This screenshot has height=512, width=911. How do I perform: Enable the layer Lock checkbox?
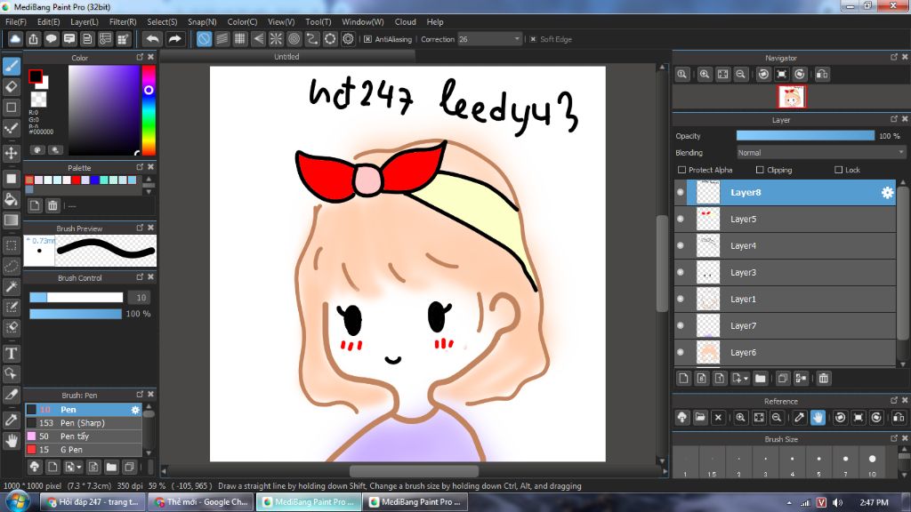[838, 170]
